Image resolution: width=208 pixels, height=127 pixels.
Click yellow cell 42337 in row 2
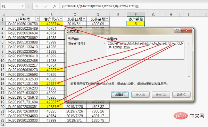(x=51, y=24)
